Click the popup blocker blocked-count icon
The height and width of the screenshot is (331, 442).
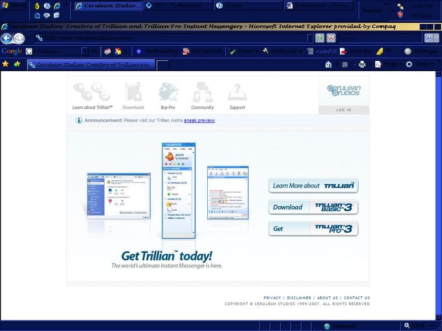186,51
